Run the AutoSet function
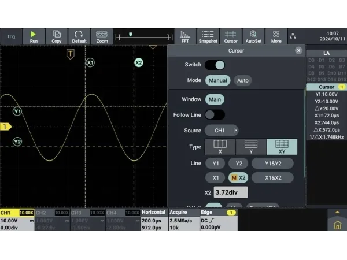 (x=253, y=36)
